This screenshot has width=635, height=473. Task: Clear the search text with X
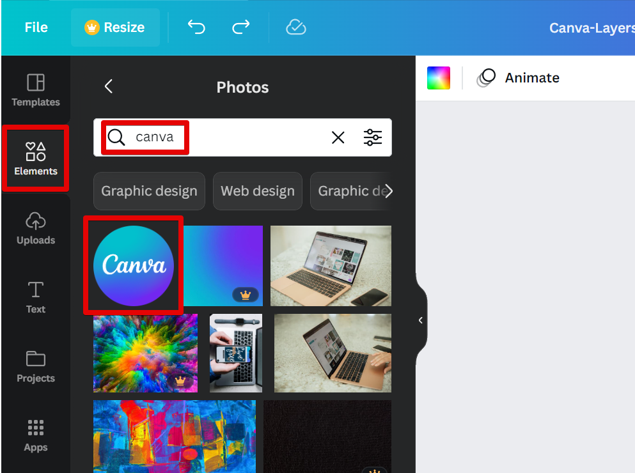coord(338,137)
